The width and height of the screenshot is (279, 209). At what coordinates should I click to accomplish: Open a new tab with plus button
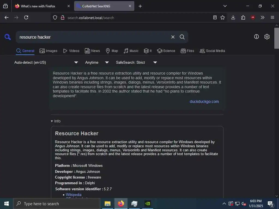pos(140,6)
